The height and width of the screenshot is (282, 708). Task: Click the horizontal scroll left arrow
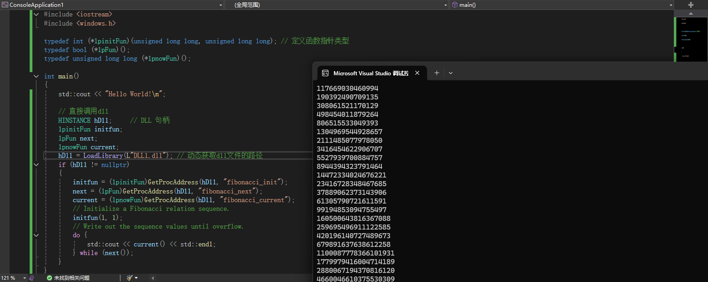click(x=152, y=277)
